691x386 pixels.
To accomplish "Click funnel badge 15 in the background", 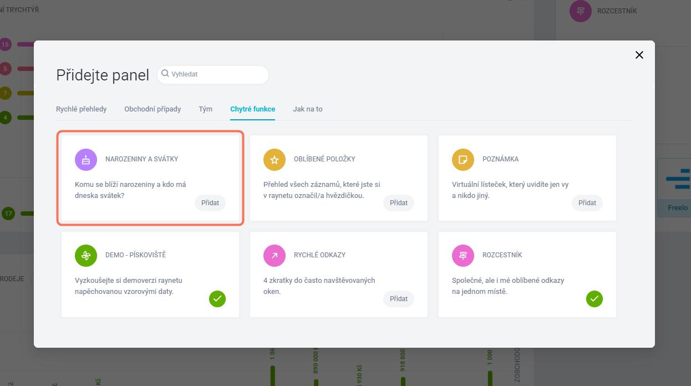I will [5, 44].
